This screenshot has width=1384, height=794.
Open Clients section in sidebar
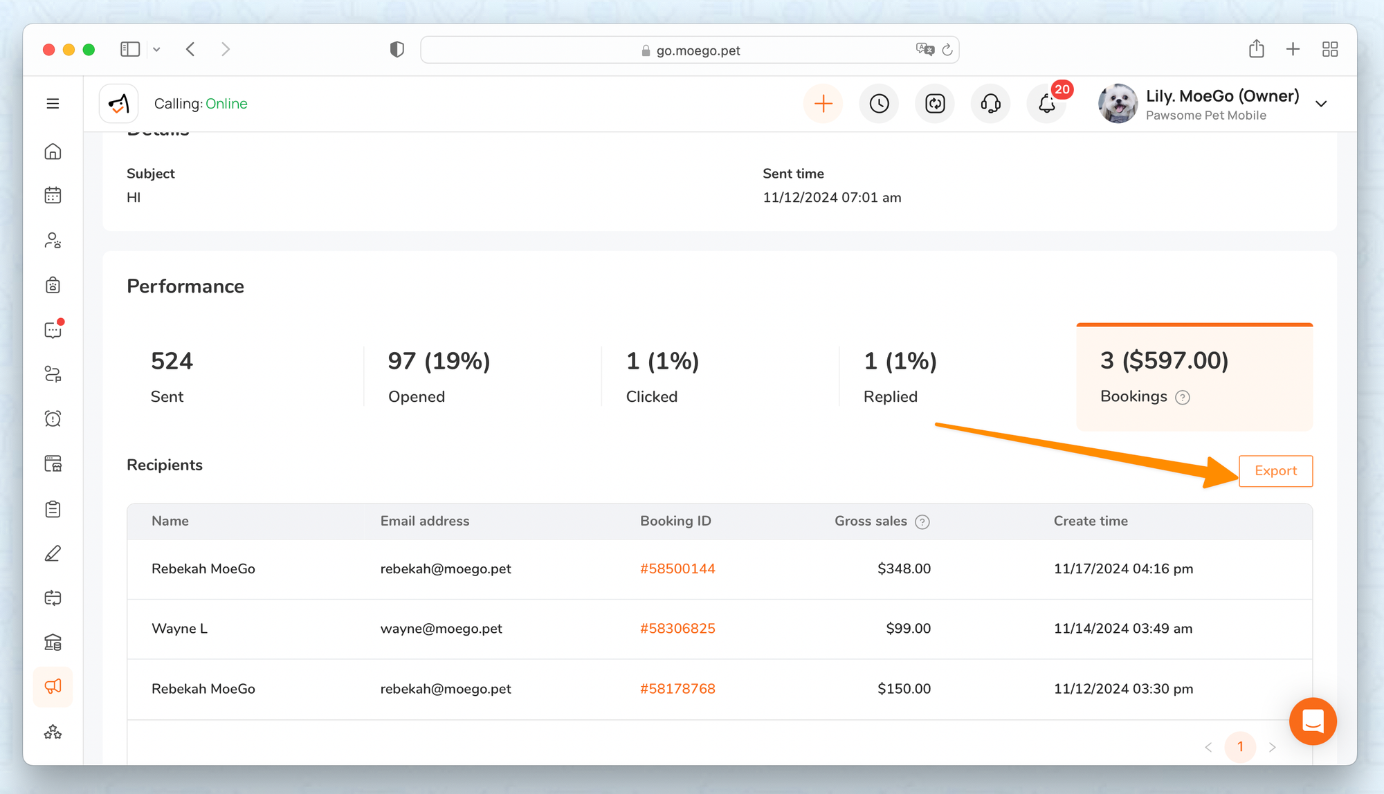(x=53, y=241)
